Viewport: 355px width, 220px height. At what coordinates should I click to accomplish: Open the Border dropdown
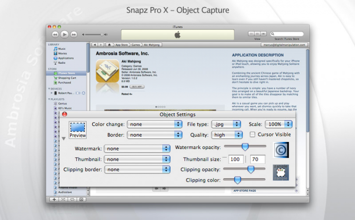pyautogui.click(x=155, y=135)
